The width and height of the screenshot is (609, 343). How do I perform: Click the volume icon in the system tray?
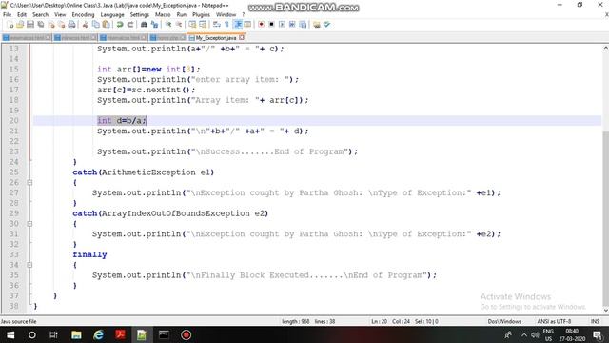(x=535, y=335)
